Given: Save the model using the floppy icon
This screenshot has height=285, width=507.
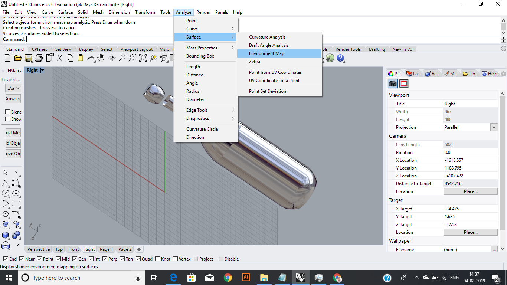Looking at the screenshot, I should coord(28,58).
